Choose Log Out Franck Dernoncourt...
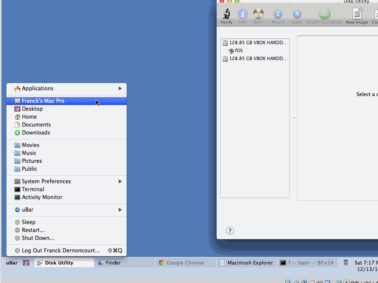The width and height of the screenshot is (378, 283). pos(67,251)
